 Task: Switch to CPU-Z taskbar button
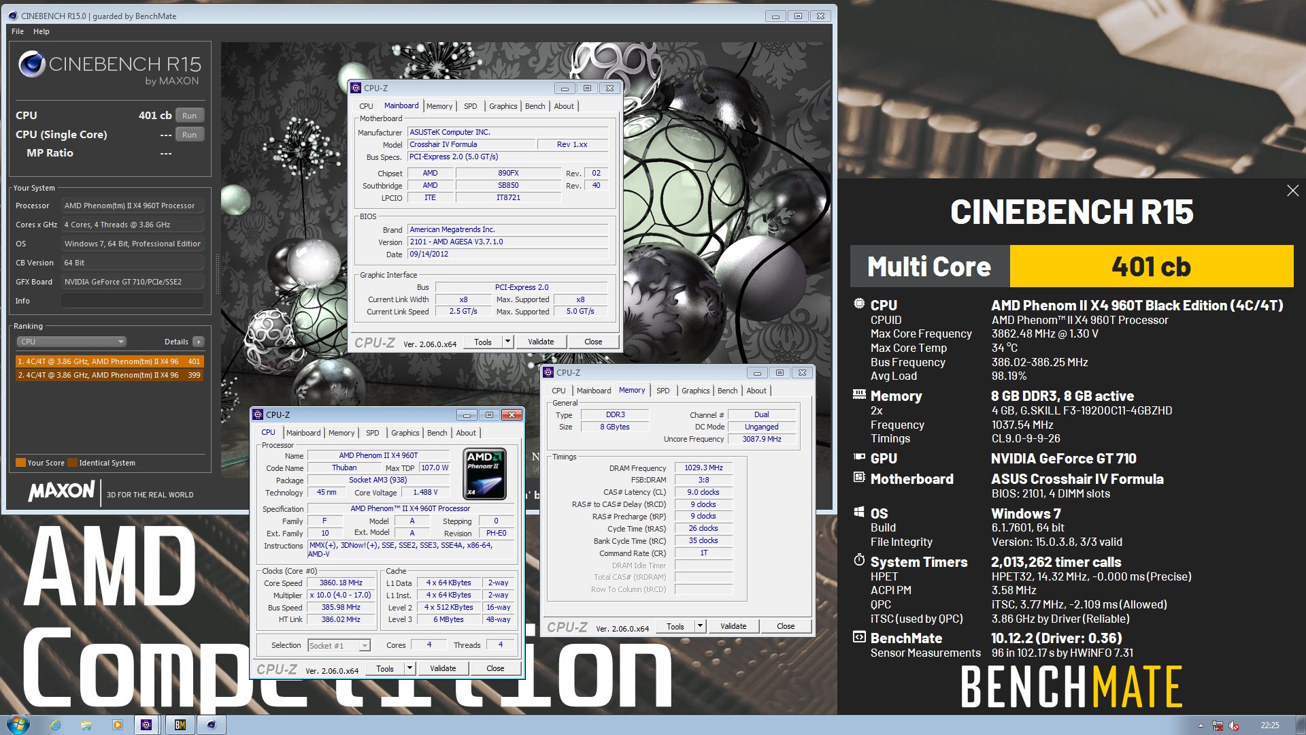(x=146, y=725)
